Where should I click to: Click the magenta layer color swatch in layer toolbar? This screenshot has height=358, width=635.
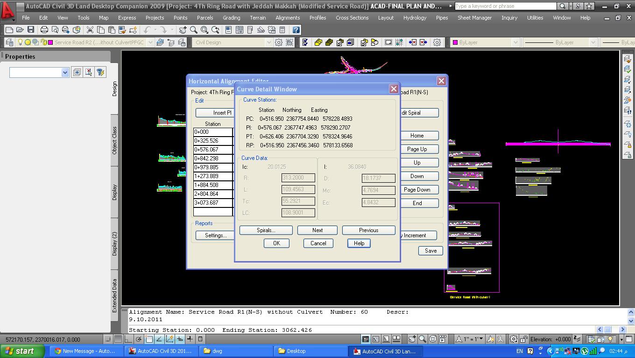pyautogui.click(x=50, y=42)
